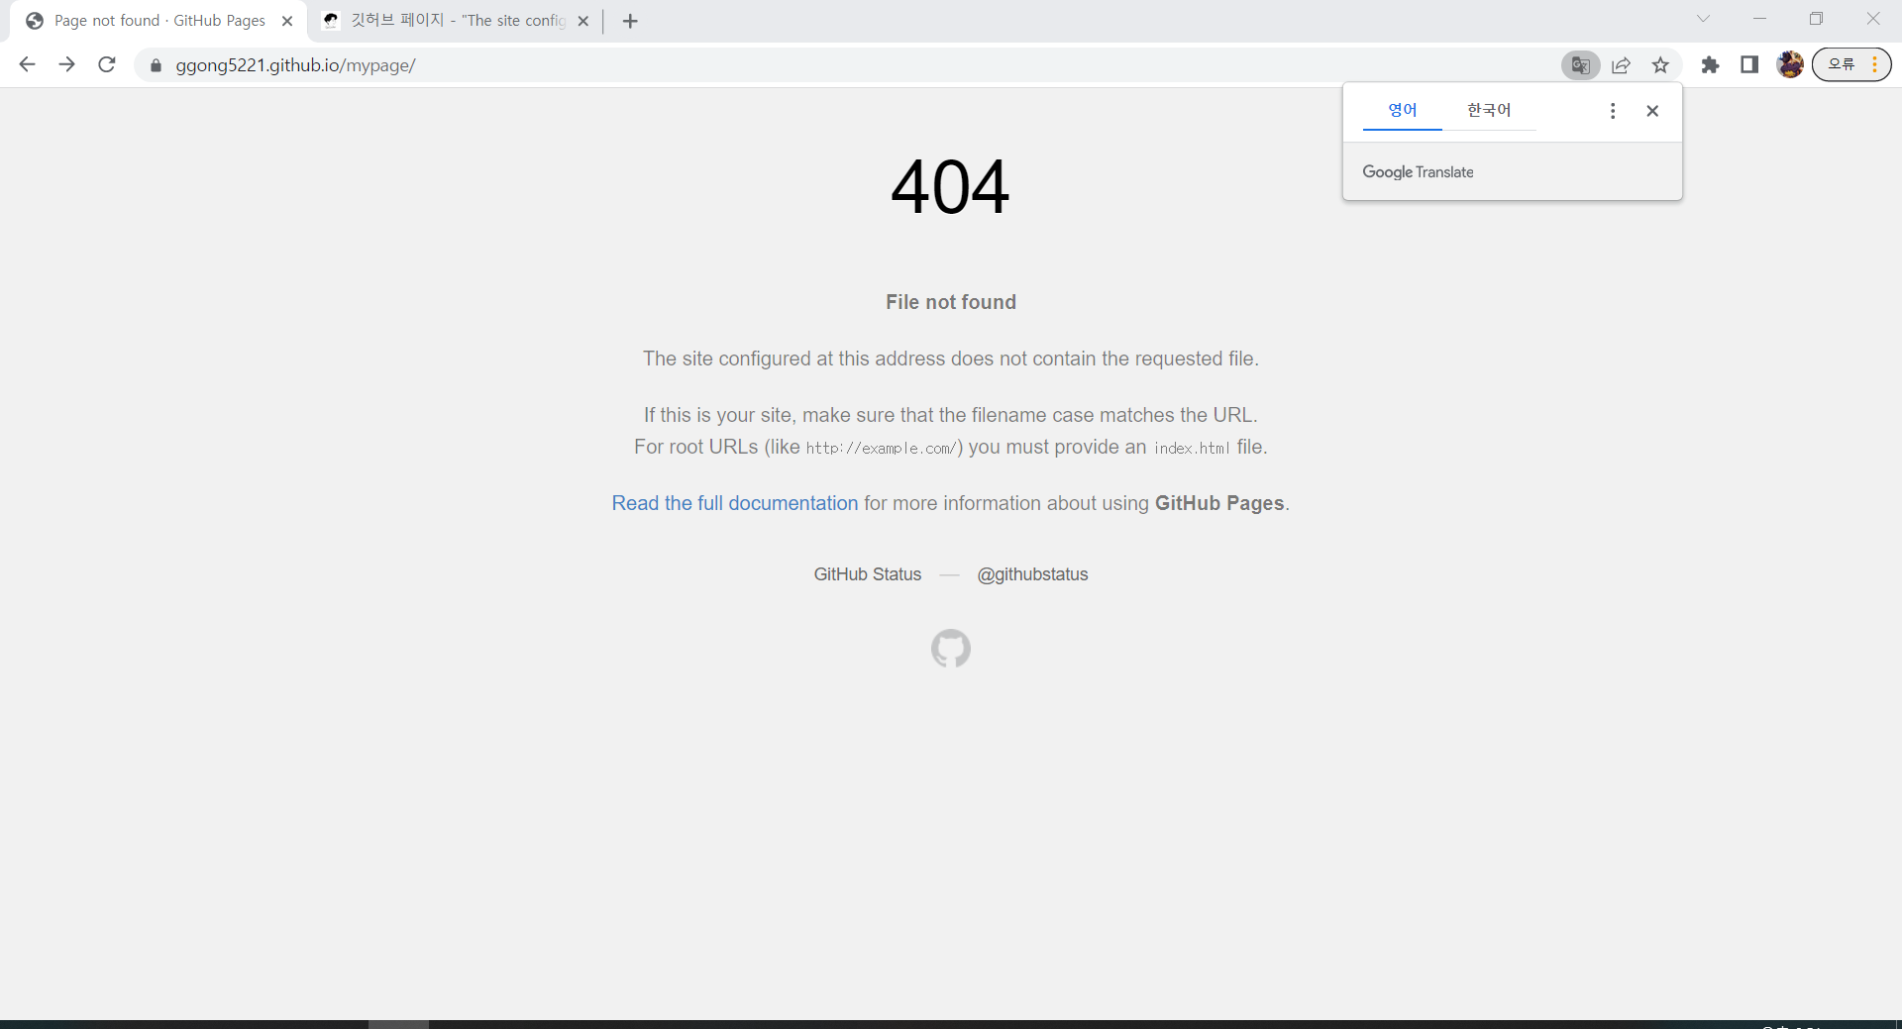
Task: Click the large 404 heading
Action: coord(951,186)
